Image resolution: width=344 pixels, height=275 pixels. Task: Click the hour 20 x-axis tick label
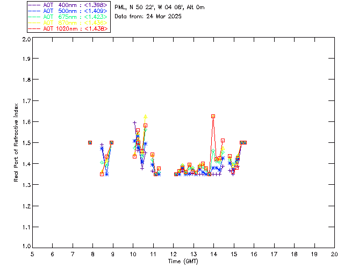click(334, 254)
